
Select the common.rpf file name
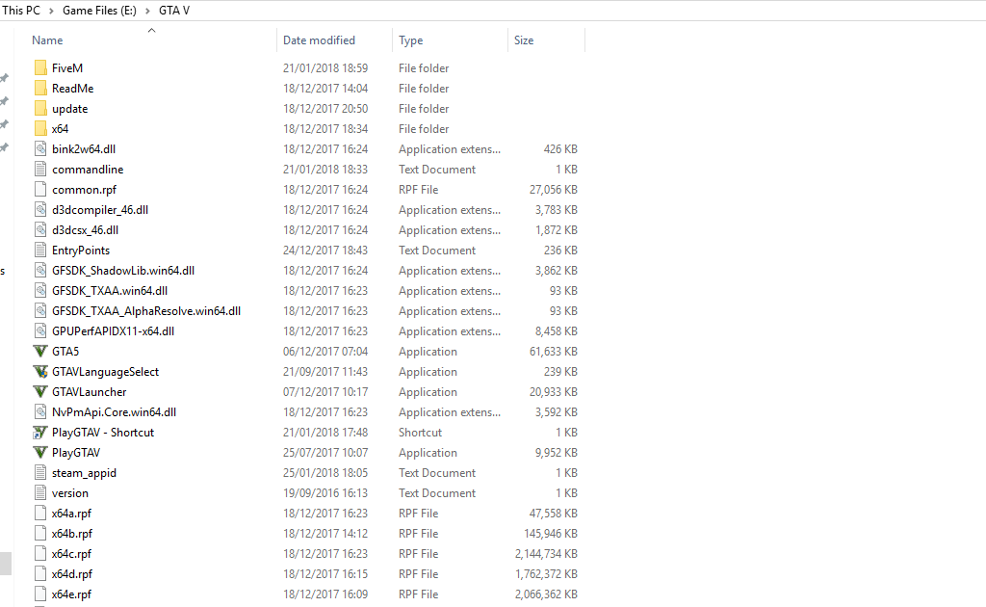click(x=85, y=190)
